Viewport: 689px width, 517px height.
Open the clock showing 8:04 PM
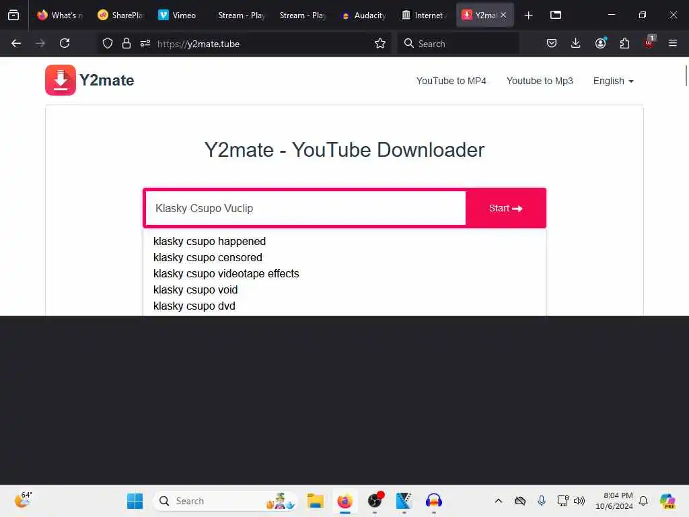coord(614,501)
